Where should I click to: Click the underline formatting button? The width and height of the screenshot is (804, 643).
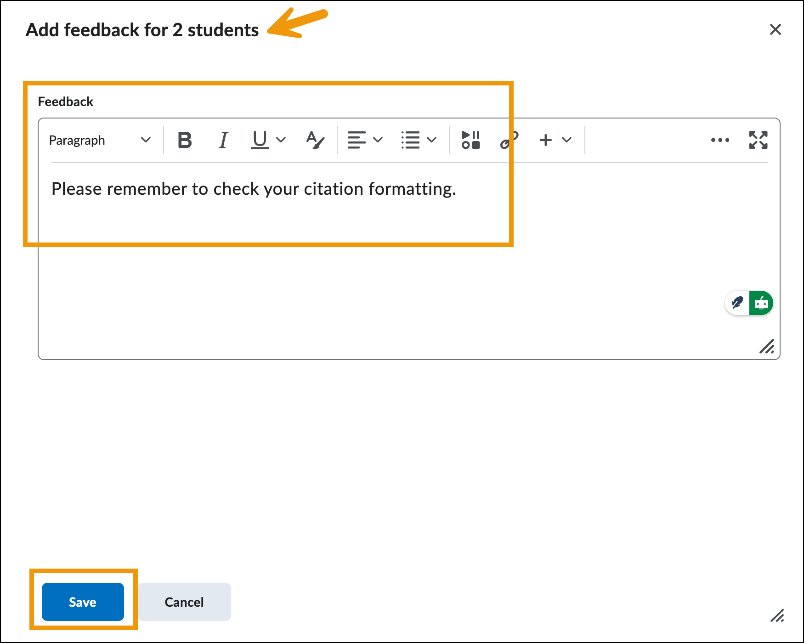260,140
